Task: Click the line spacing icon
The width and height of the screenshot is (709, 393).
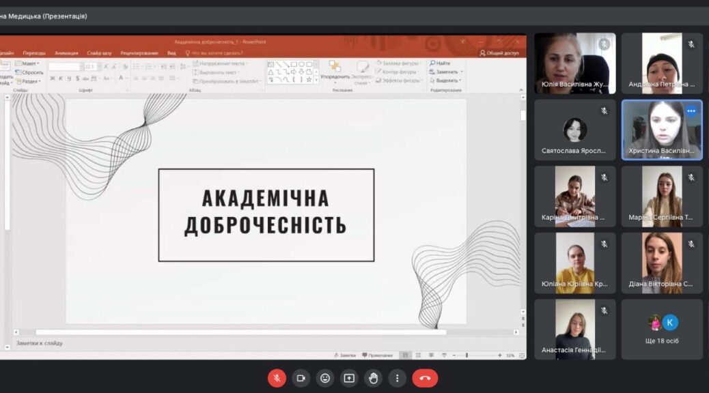Action: tap(182, 66)
